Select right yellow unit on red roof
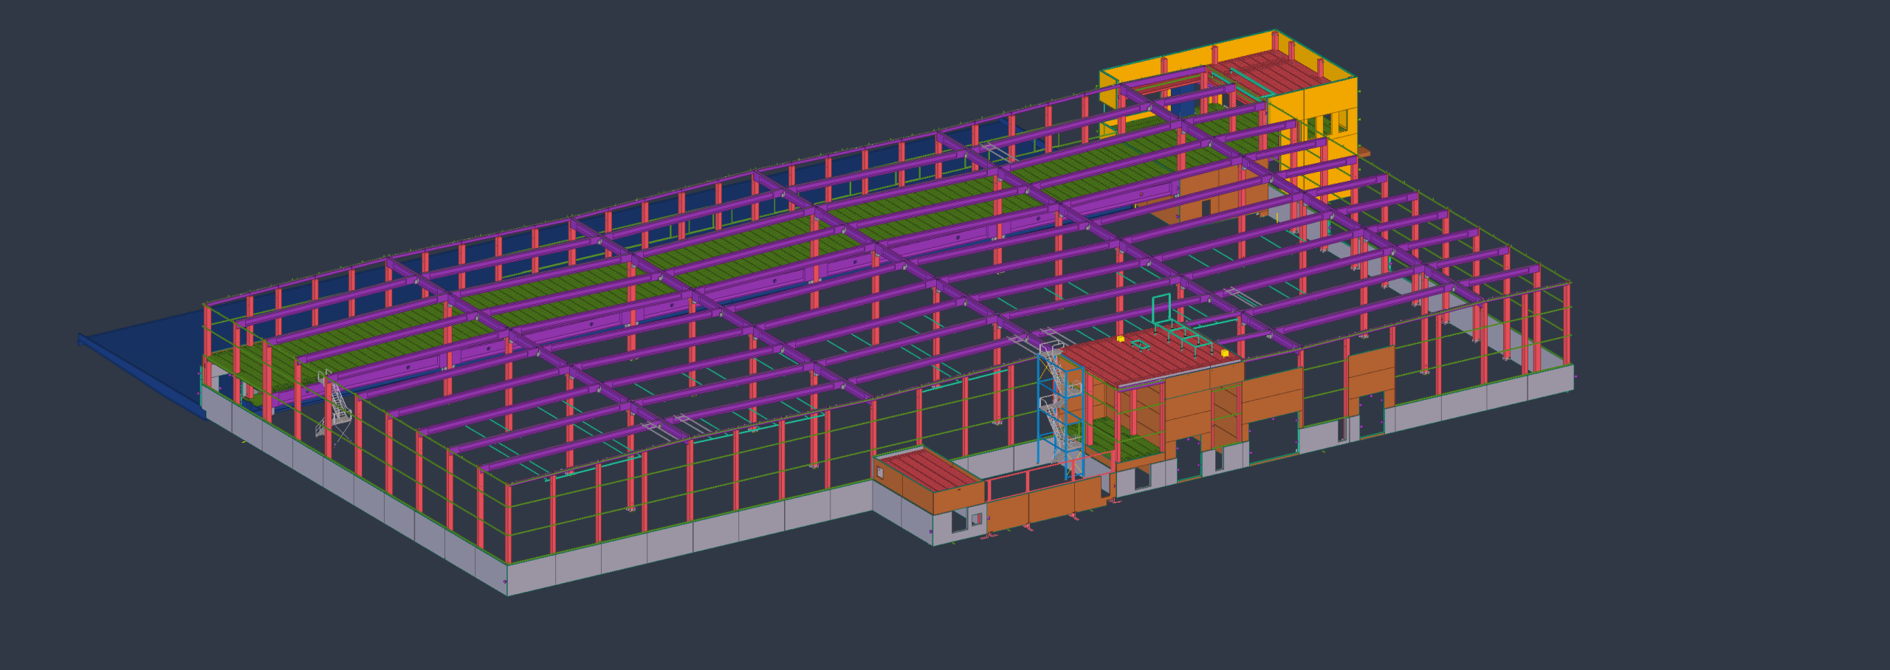Viewport: 1890px width, 670px height. [1225, 353]
